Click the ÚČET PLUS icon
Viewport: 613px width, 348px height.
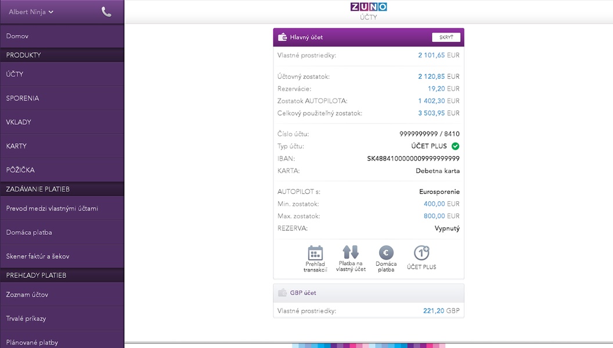(x=421, y=253)
